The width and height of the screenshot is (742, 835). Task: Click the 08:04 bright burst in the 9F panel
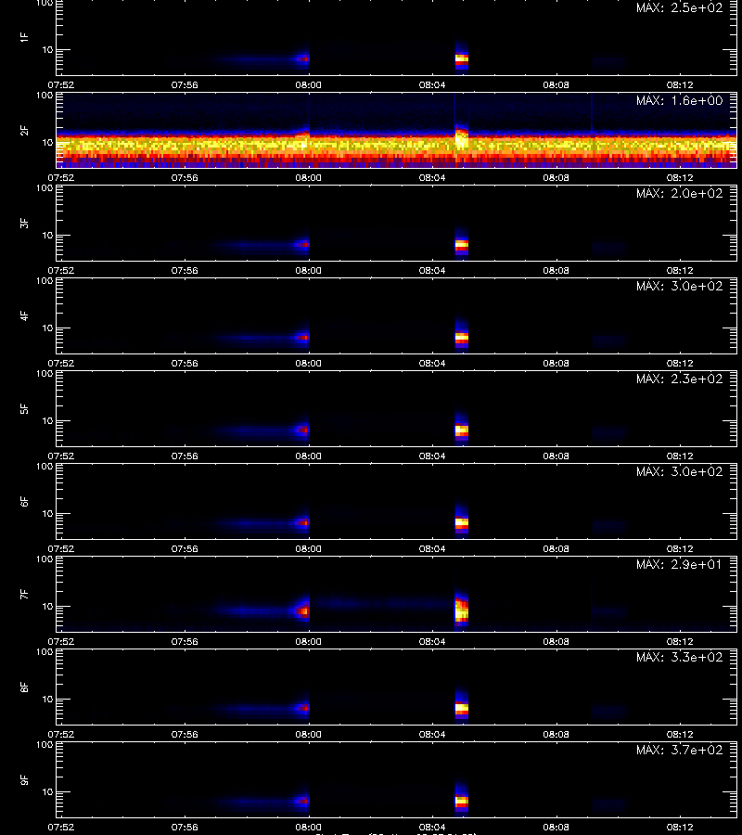point(462,801)
